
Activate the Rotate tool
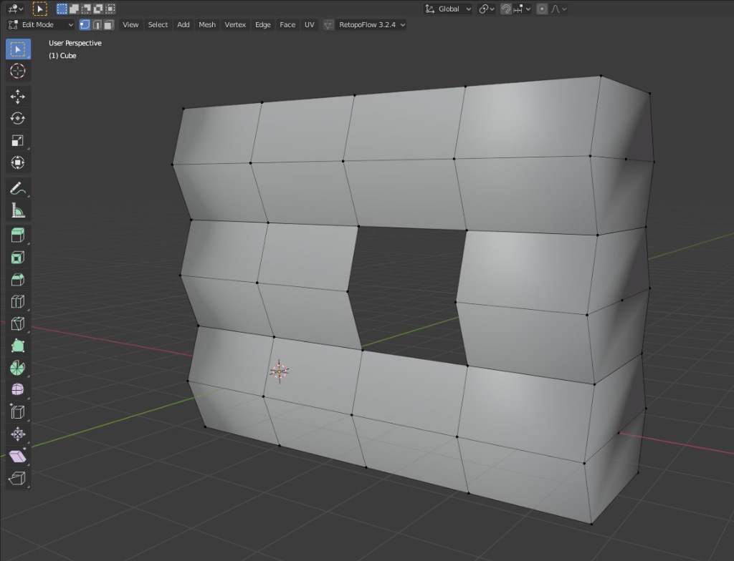pos(18,118)
